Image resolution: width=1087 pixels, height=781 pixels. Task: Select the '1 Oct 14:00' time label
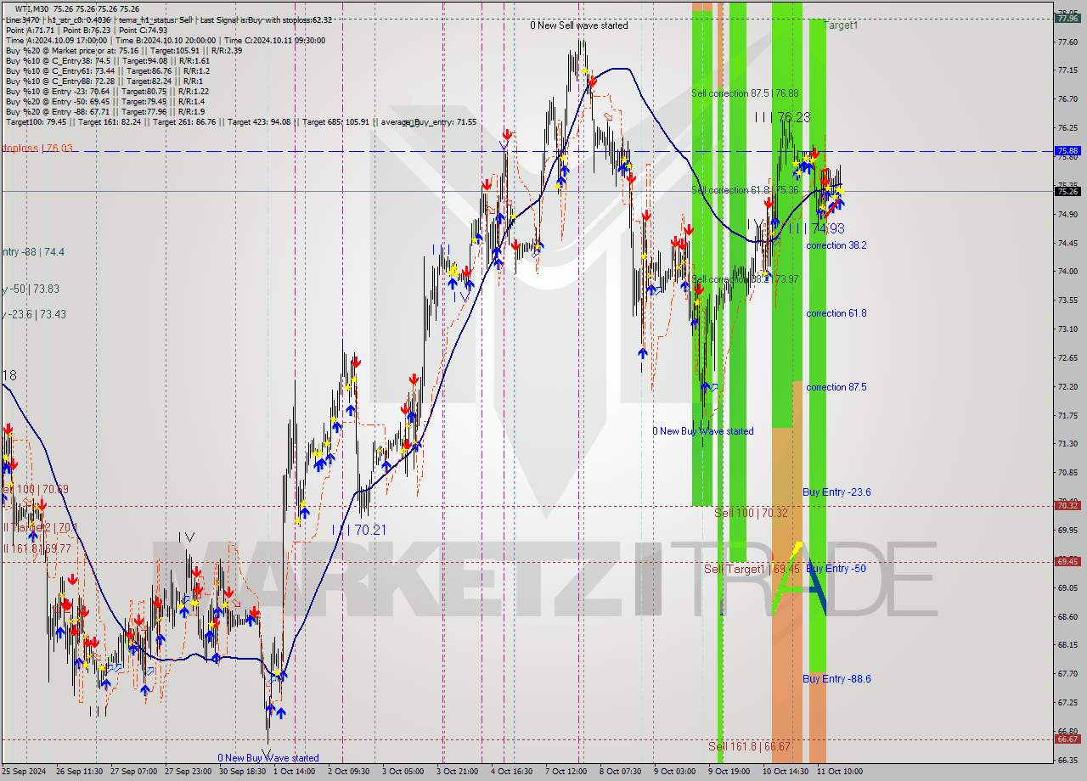pos(294,772)
